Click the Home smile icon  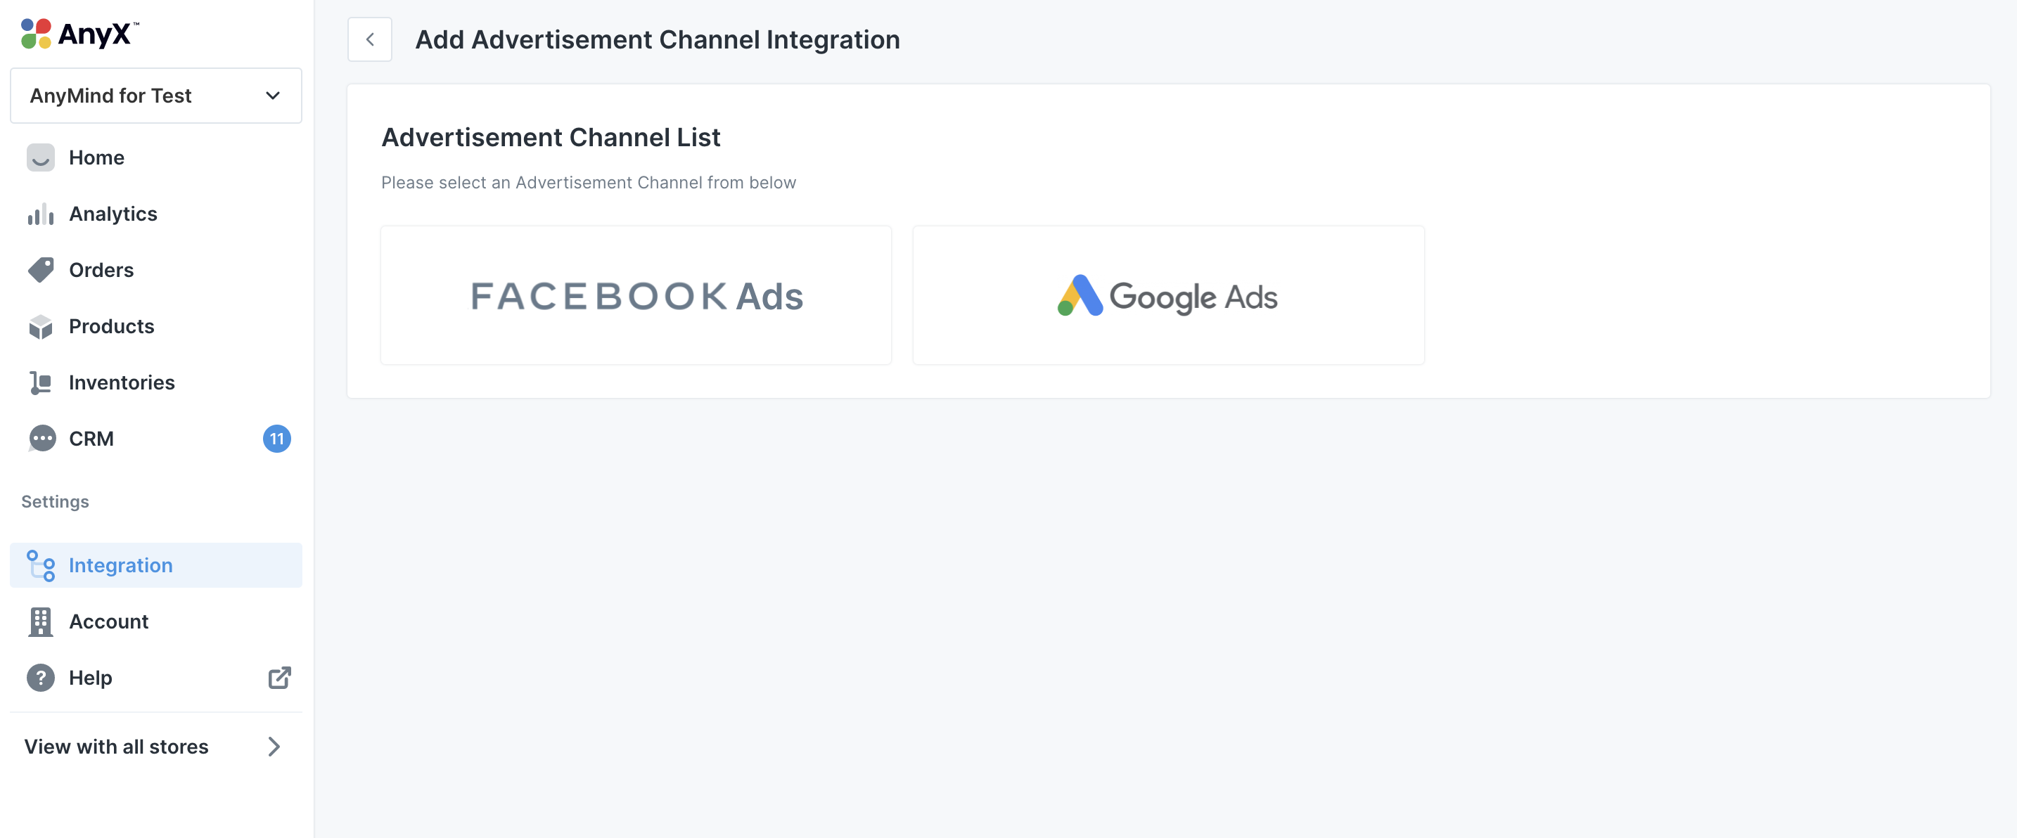tap(41, 157)
